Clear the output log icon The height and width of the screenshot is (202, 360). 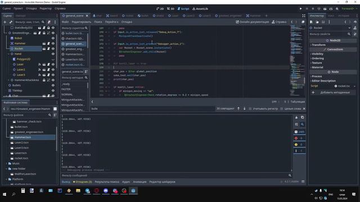click(x=296, y=117)
